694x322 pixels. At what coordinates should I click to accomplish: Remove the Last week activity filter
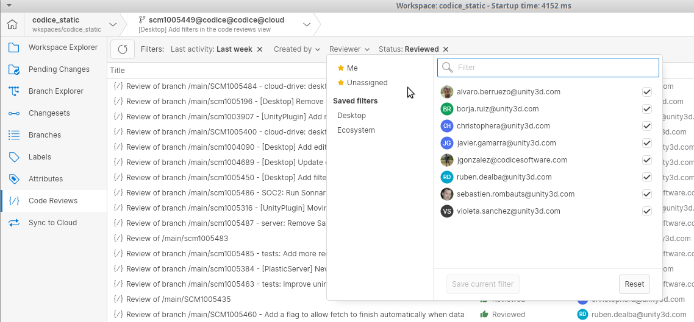(260, 49)
